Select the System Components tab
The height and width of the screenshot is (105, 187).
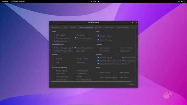(x=86, y=27)
